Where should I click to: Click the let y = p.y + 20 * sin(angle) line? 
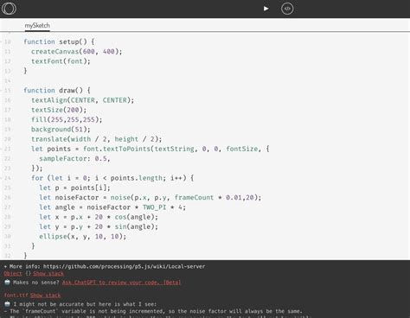point(99,226)
